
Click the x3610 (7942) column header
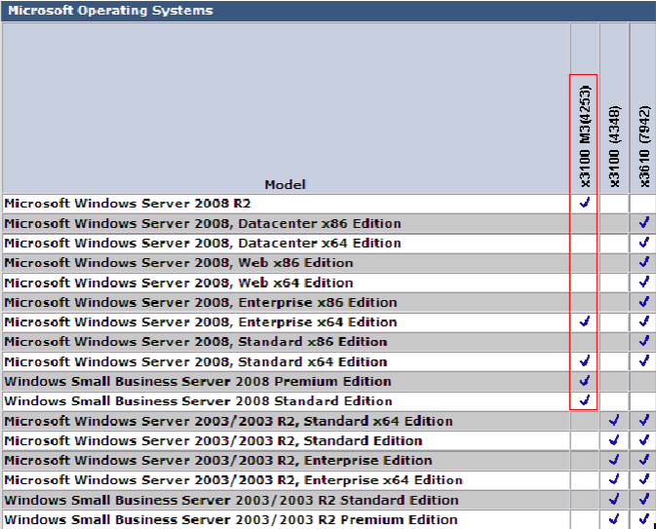tap(644, 146)
